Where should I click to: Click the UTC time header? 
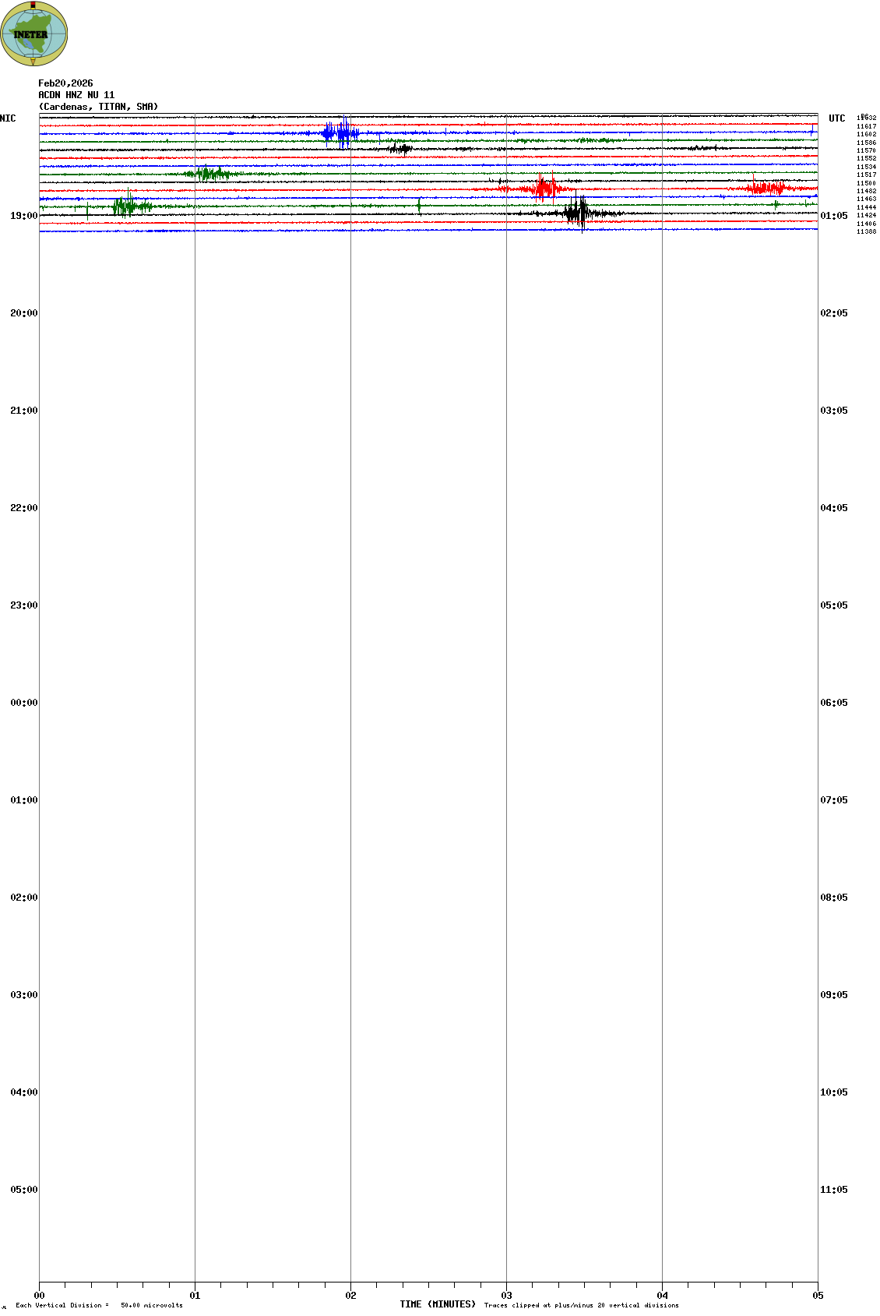[836, 118]
